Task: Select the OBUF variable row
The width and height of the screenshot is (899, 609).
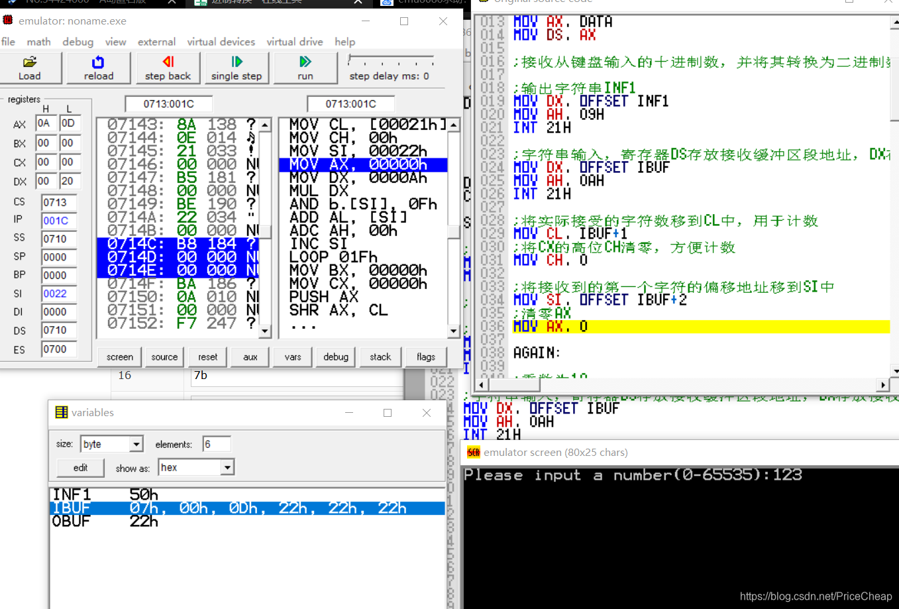Action: point(247,522)
